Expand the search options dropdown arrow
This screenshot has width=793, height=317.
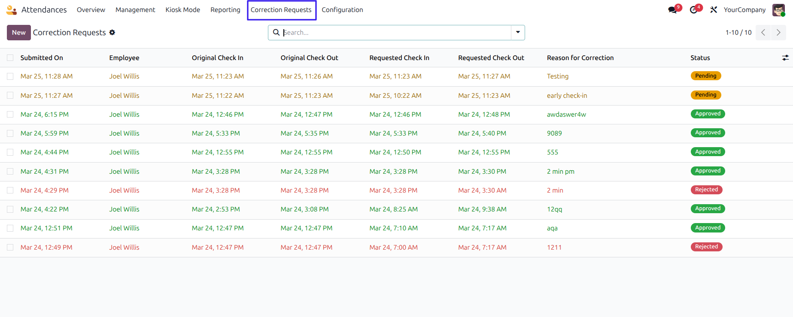tap(518, 33)
